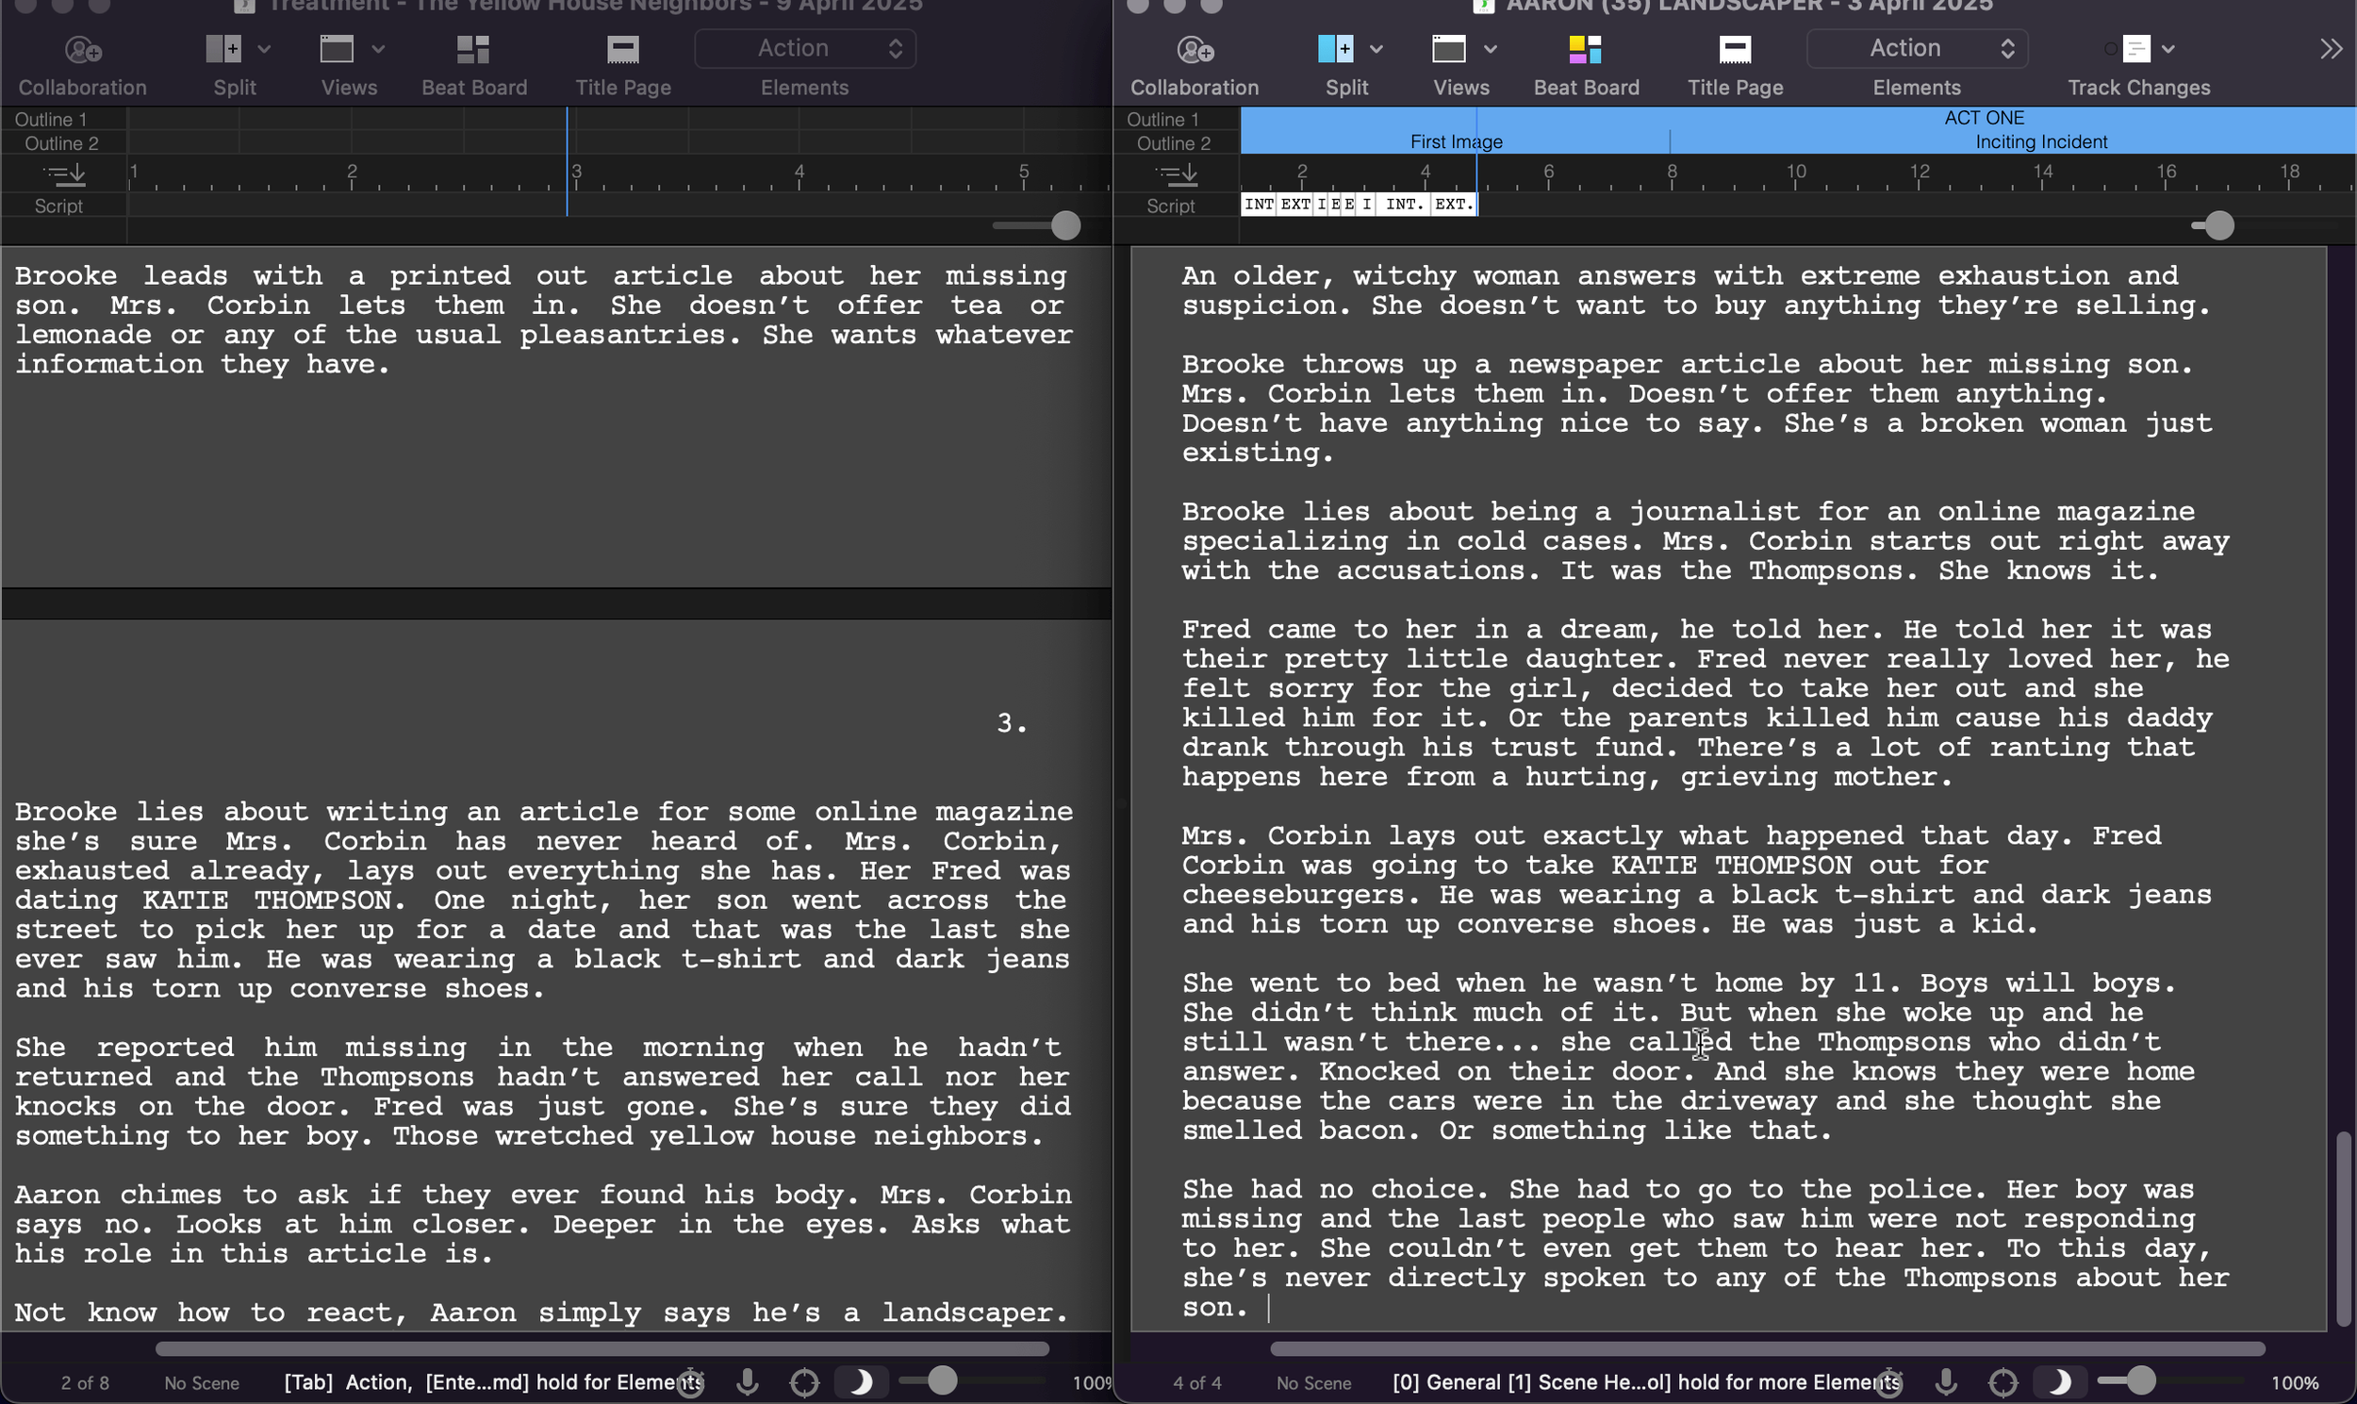Click the target focus icon in the right status bar
The image size is (2357, 1404).
coord(2003,1382)
